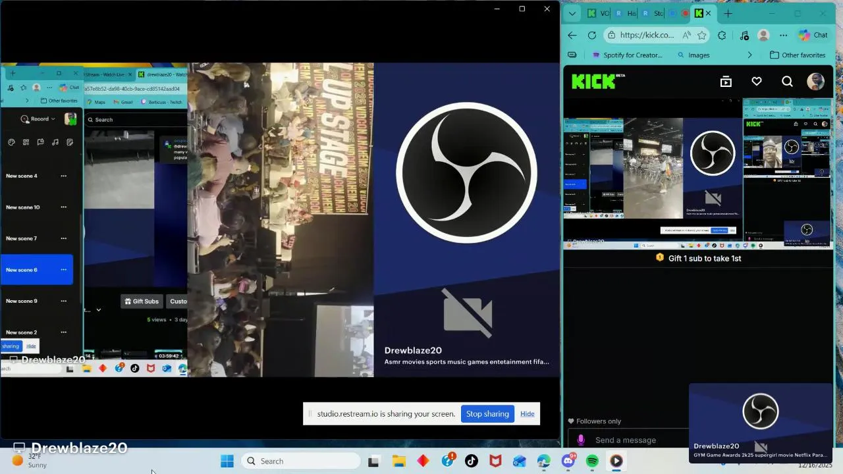Open options for New scene 4

pyautogui.click(x=63, y=176)
